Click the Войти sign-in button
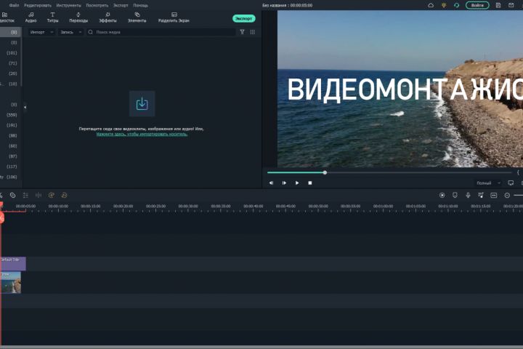523x349 pixels. [477, 5]
